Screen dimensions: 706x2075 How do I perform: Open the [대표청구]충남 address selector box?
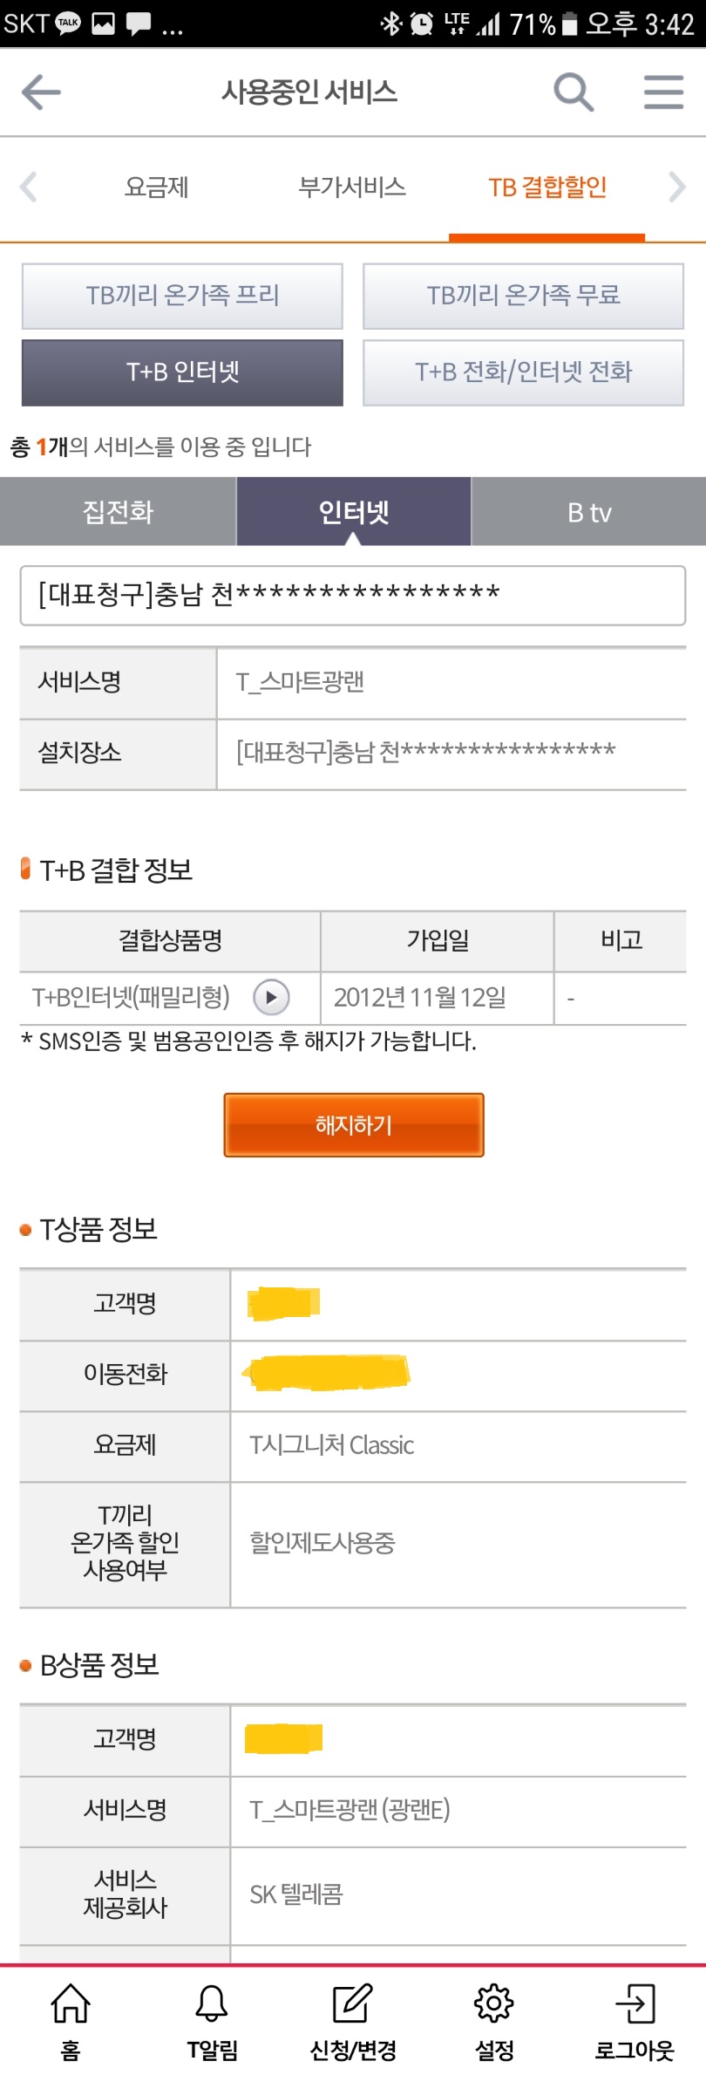pyautogui.click(x=353, y=595)
